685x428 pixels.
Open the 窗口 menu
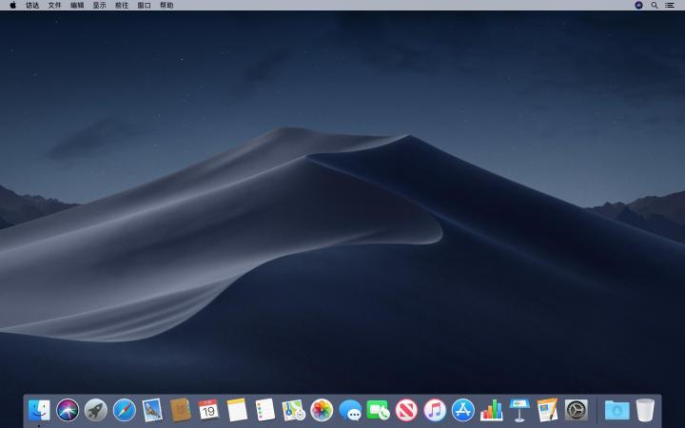tap(145, 6)
